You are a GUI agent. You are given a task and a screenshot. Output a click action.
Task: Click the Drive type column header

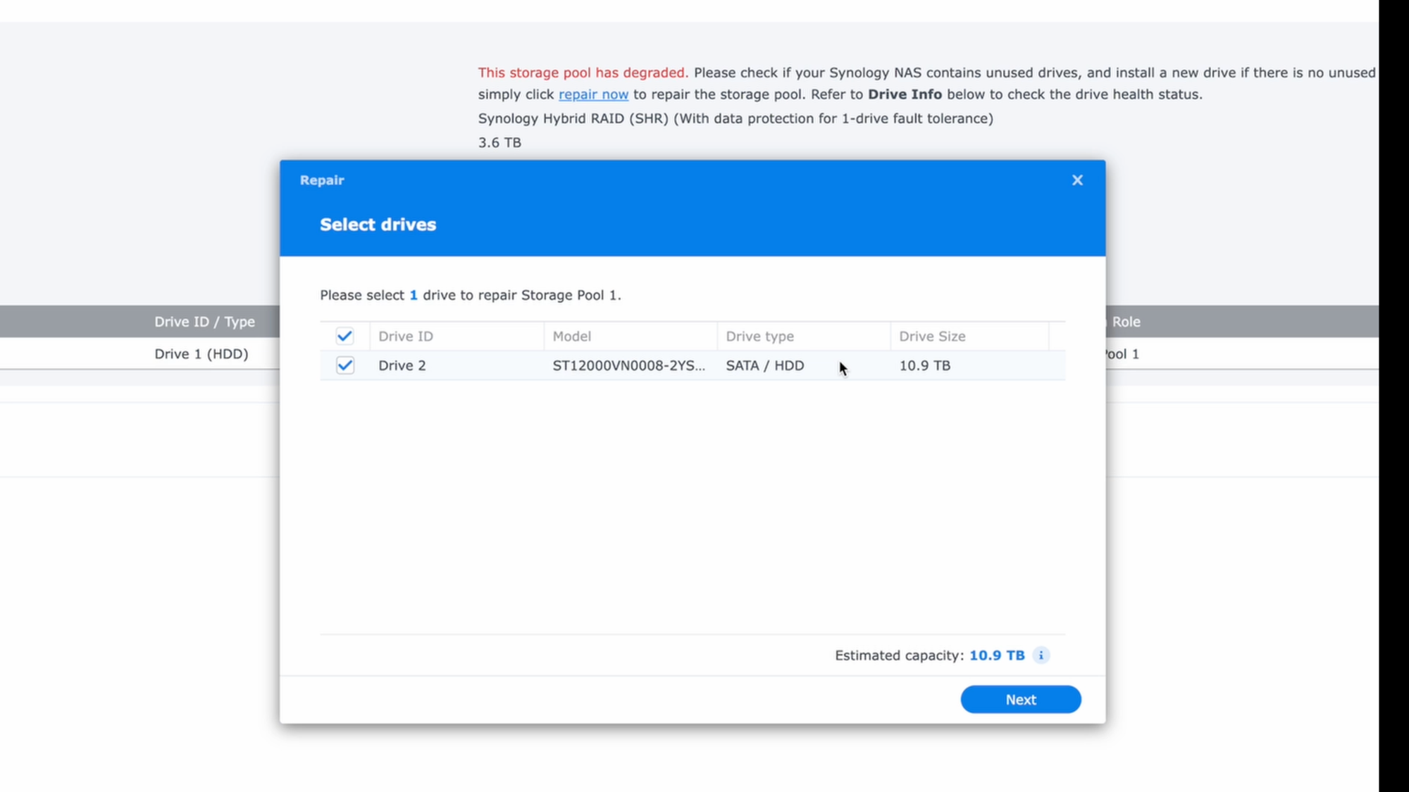(759, 337)
